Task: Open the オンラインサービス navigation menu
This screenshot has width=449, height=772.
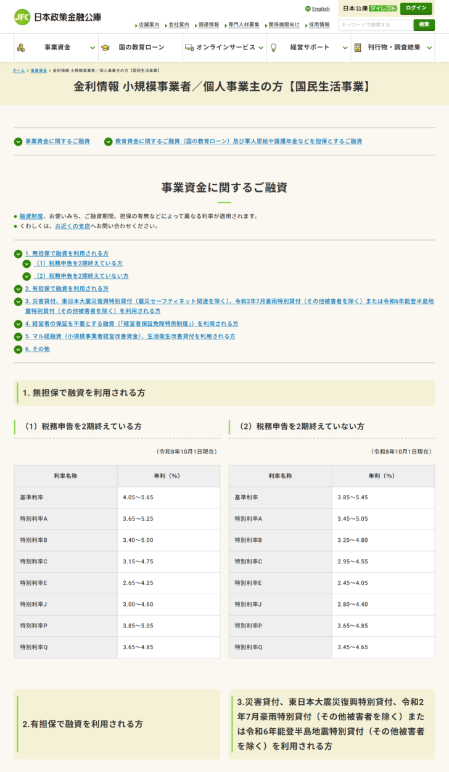Action: (224, 48)
